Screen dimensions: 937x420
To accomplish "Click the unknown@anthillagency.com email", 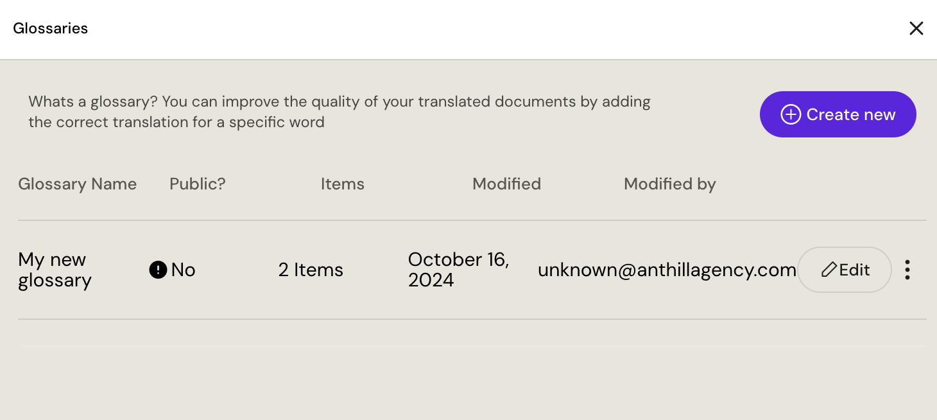I will 667,270.
